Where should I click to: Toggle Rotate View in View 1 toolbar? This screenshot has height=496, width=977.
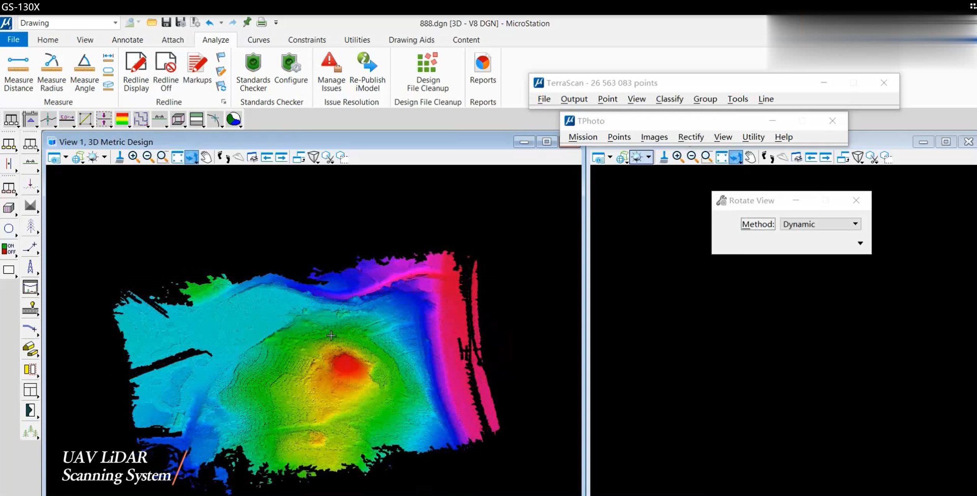[191, 157]
